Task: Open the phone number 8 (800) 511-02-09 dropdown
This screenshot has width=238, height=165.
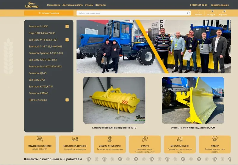Action: pos(199,5)
